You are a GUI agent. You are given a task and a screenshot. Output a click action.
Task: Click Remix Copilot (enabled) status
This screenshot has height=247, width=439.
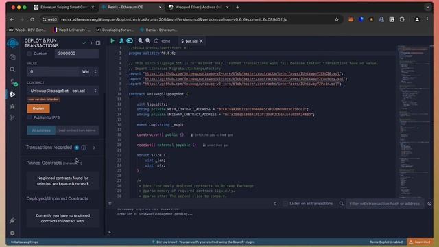pos(386,242)
